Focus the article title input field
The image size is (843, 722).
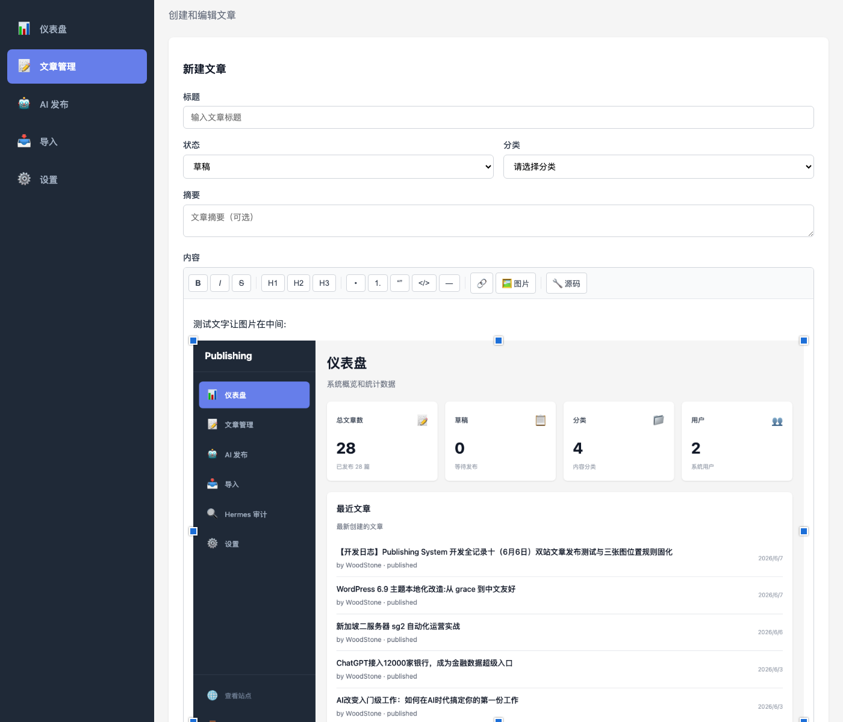(499, 117)
